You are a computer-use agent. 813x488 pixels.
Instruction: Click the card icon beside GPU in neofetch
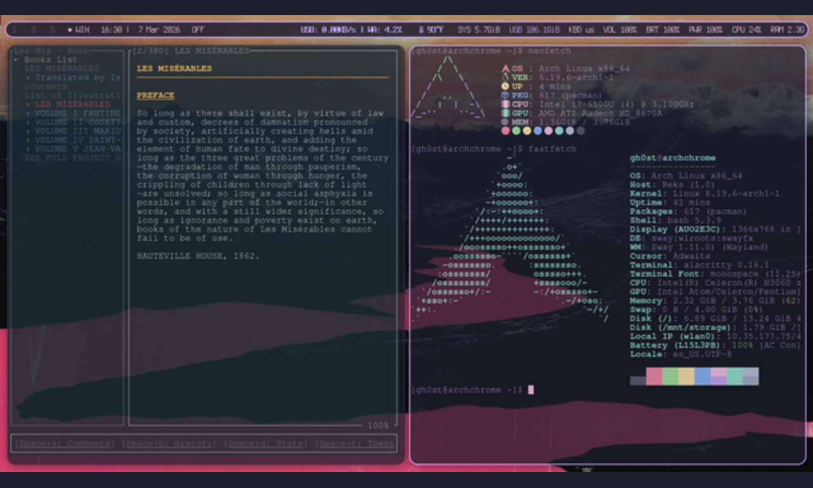(x=506, y=113)
